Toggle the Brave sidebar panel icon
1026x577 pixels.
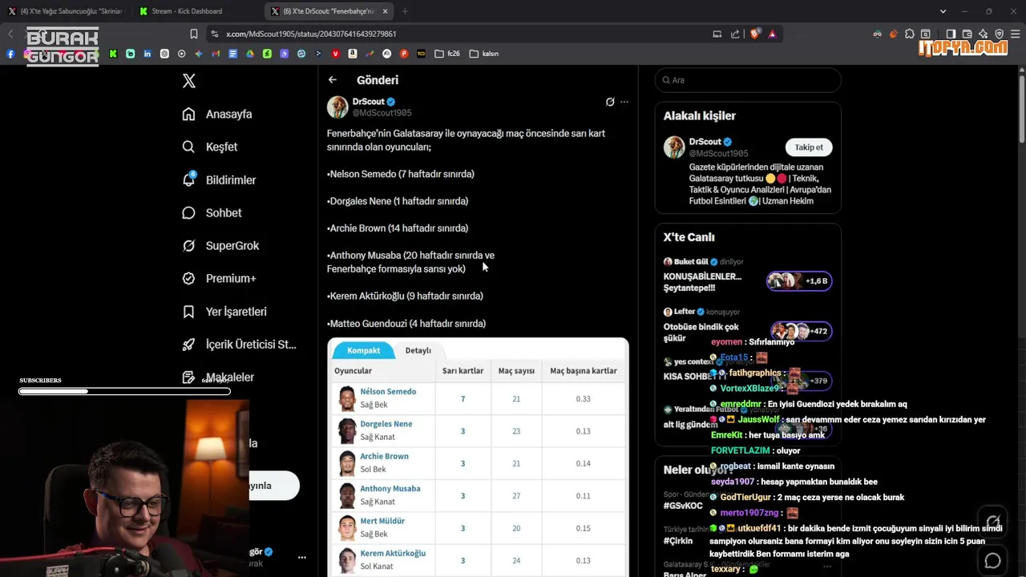[x=951, y=34]
